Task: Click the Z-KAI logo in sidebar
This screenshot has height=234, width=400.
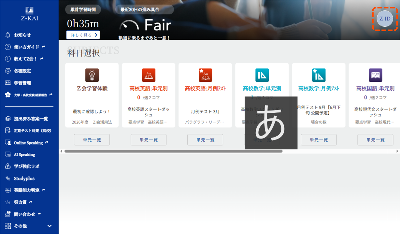Action: pyautogui.click(x=29, y=14)
